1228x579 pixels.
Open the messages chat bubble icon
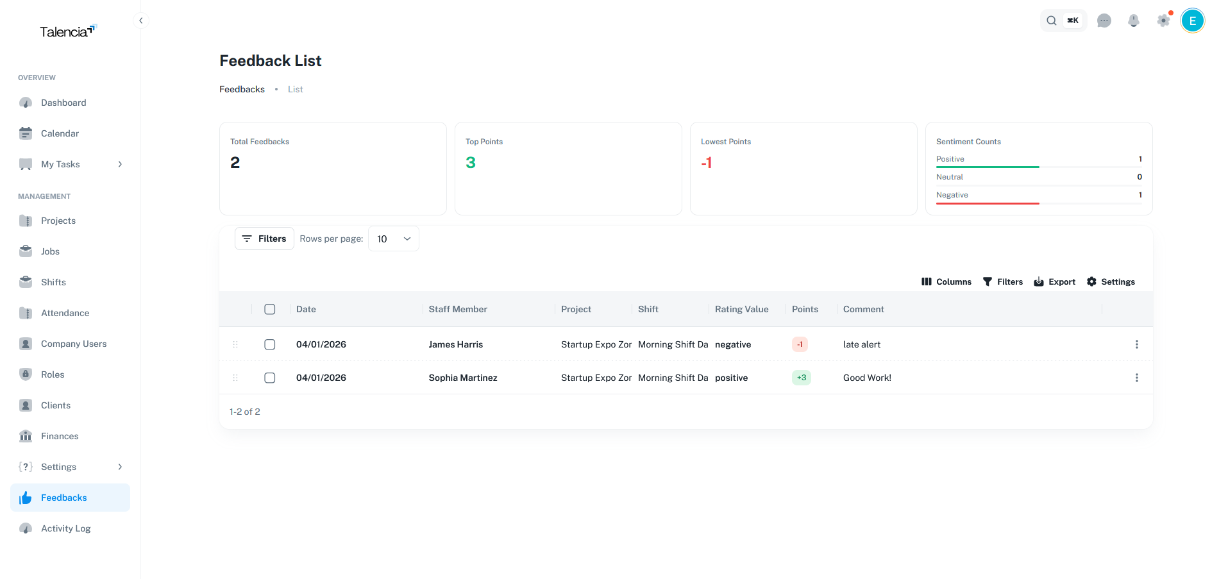(1104, 21)
